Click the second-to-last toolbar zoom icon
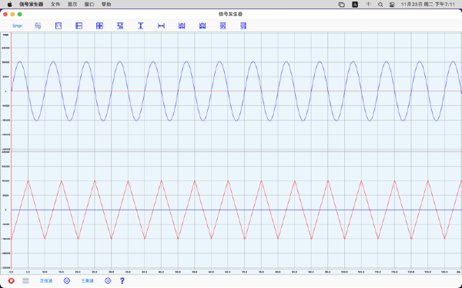The height and width of the screenshot is (288, 462). coord(223,26)
